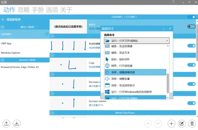Move action up with the up-chevron button

(148, 124)
